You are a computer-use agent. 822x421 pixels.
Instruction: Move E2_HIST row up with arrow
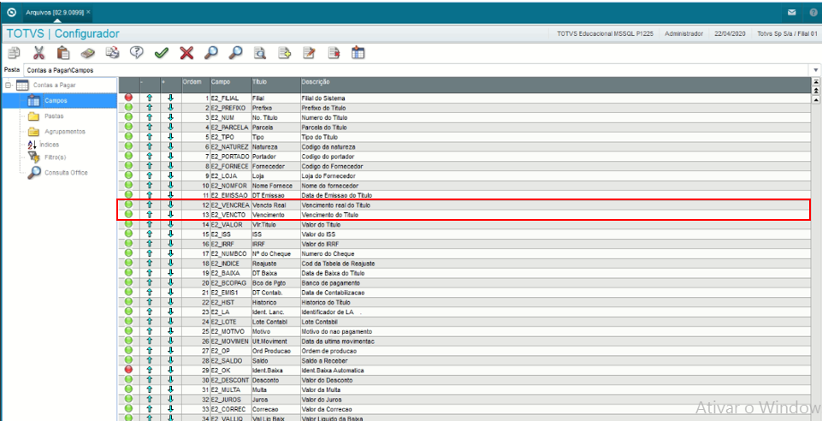150,302
